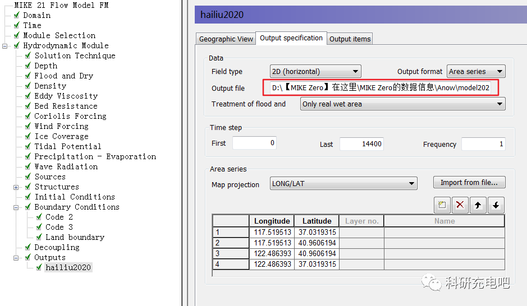The width and height of the screenshot is (527, 306).
Task: Click the Output file path field
Action: point(381,88)
